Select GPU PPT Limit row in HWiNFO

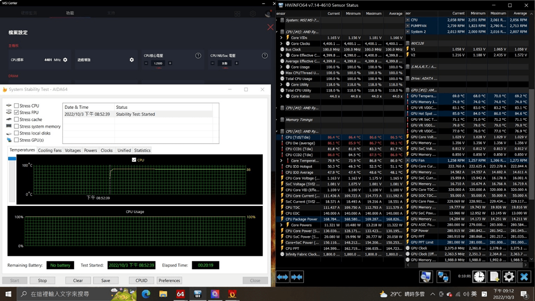click(x=467, y=242)
